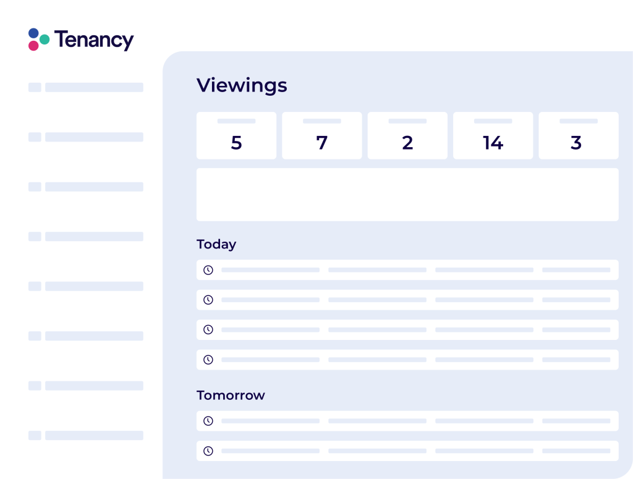Click the clock icon on third Today row

point(208,329)
